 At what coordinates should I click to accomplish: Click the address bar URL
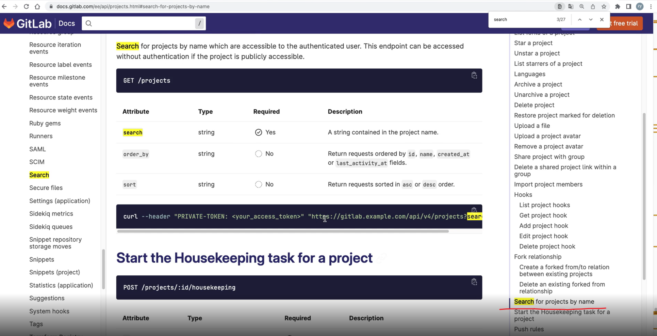coord(133,6)
